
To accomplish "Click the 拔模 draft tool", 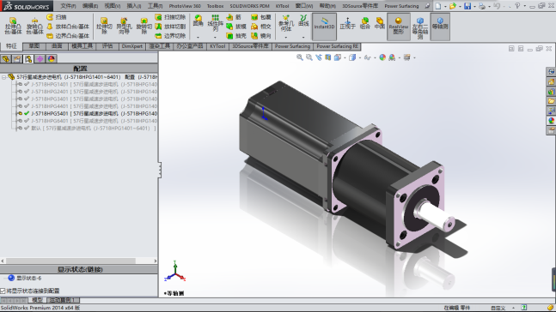I will [236, 27].
